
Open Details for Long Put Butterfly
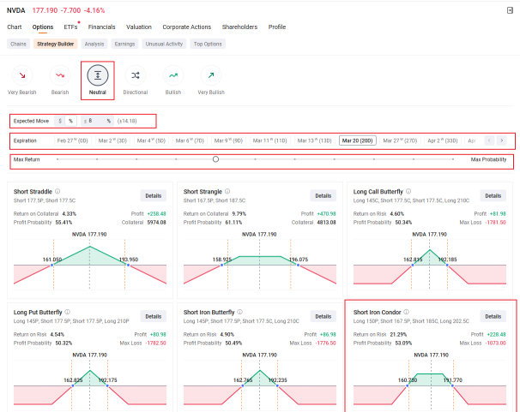click(154, 317)
